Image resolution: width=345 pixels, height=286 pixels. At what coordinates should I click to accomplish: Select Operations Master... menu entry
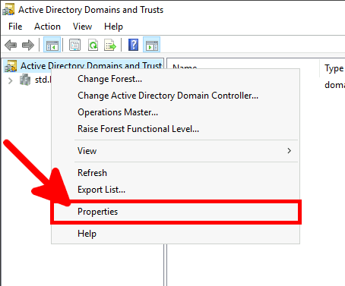[176, 112]
